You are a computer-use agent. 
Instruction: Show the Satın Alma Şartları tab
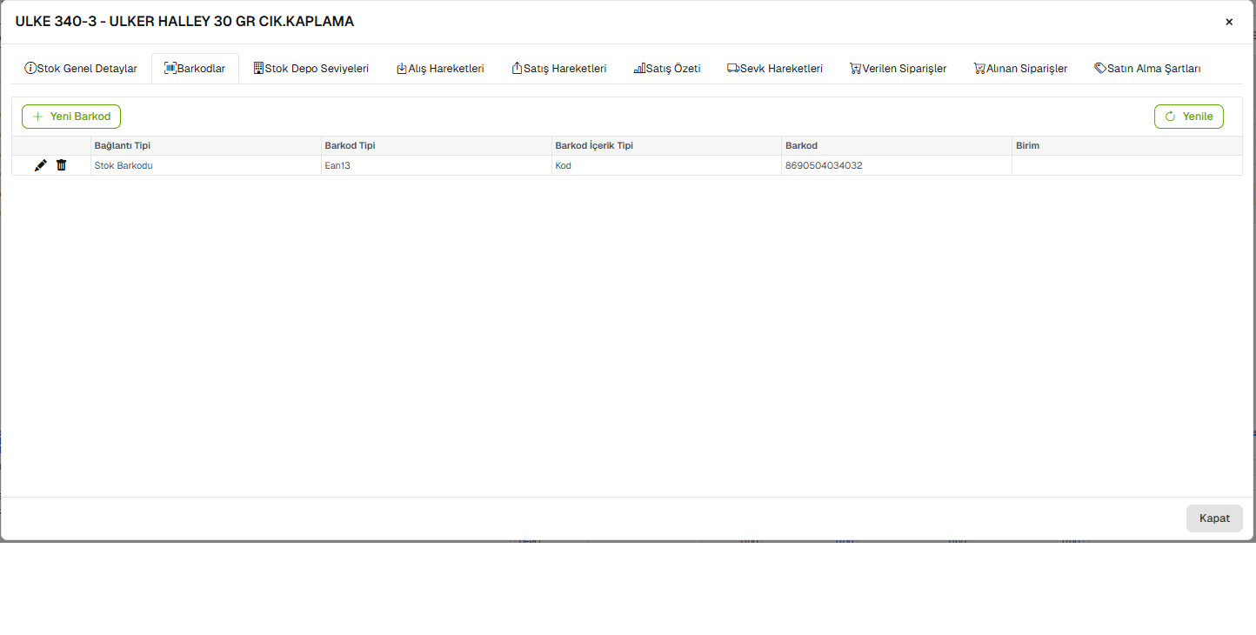point(1147,69)
